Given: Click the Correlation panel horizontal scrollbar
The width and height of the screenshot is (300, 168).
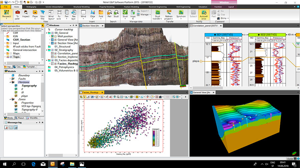Looking at the screenshot, I should click(x=208, y=88).
